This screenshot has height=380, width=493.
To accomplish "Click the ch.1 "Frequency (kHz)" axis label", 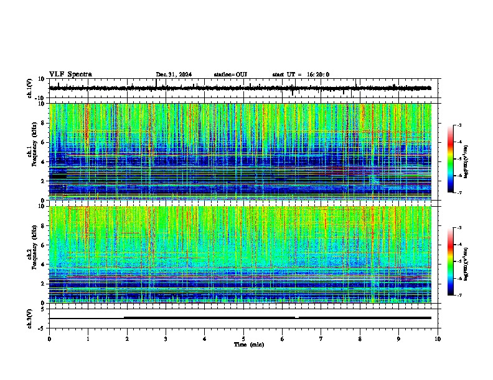I will (x=34, y=145).
